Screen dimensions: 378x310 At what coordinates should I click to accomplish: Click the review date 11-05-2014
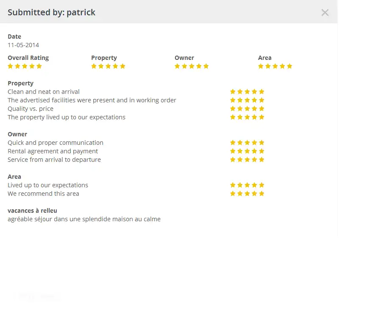(23, 45)
